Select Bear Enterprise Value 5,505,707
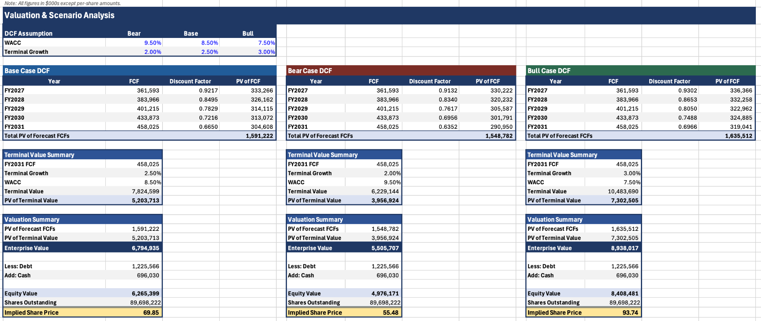761x321 pixels. (x=385, y=248)
